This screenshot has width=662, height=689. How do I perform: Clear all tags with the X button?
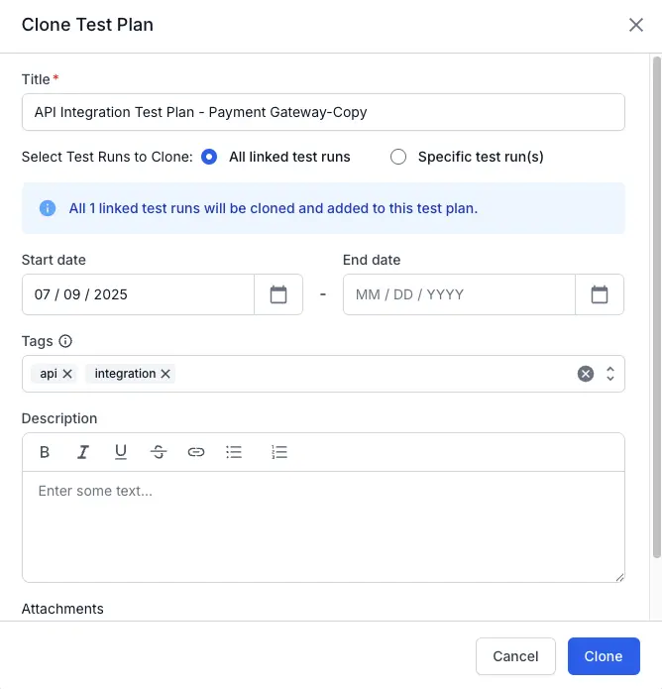(x=586, y=374)
